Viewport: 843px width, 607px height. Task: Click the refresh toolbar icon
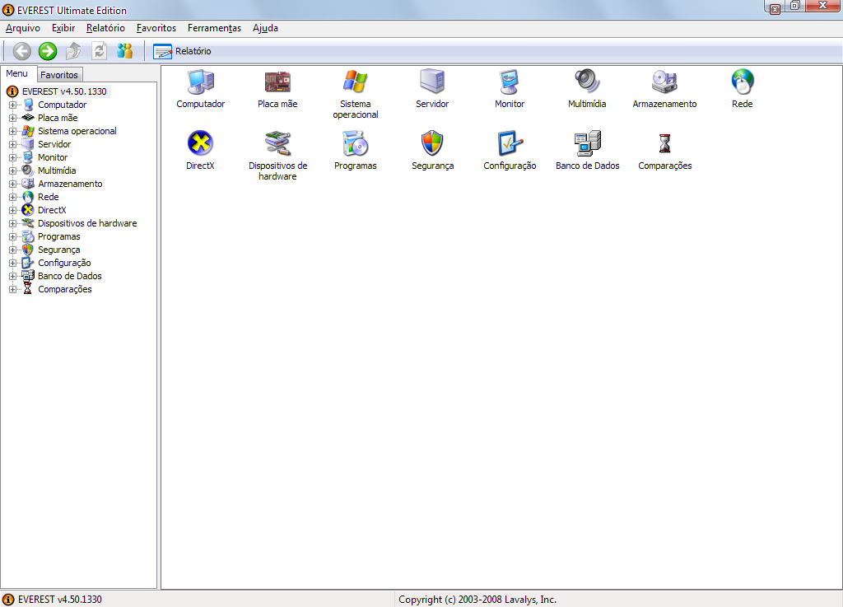coord(99,51)
